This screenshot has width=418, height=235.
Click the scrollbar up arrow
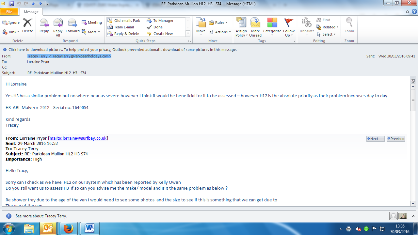(413, 86)
